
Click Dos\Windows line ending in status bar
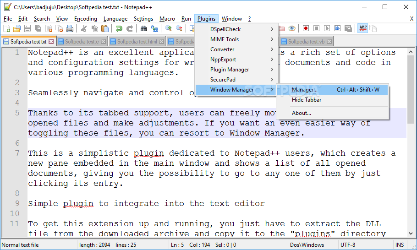[307, 245]
